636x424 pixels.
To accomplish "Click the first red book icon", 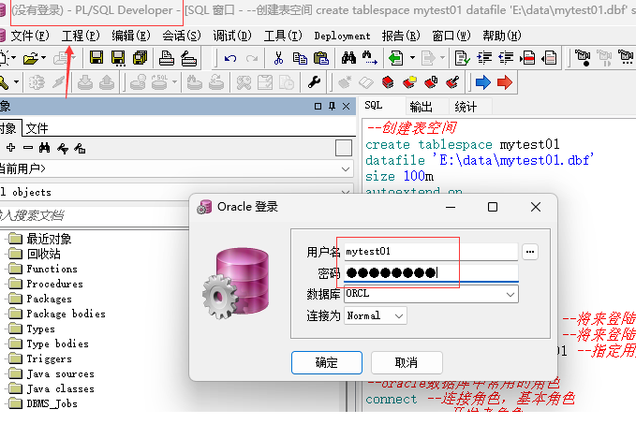I will (x=388, y=82).
